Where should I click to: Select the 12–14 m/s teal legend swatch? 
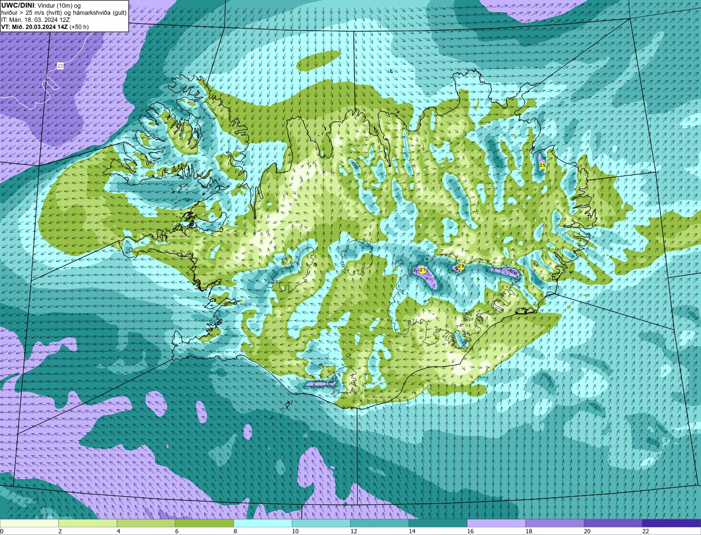(380, 524)
